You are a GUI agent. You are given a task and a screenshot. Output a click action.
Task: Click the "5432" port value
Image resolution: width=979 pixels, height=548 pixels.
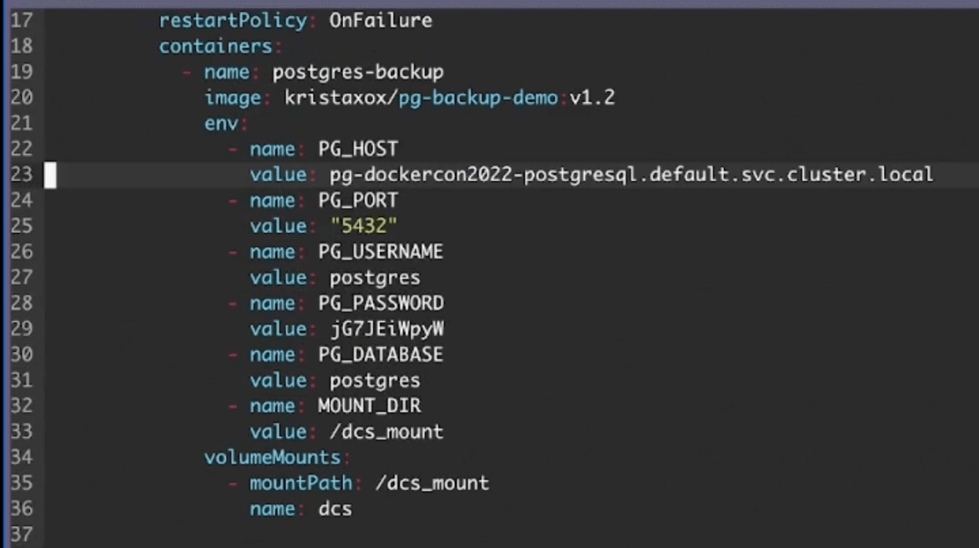(x=363, y=226)
